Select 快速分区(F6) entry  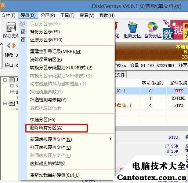(43, 120)
